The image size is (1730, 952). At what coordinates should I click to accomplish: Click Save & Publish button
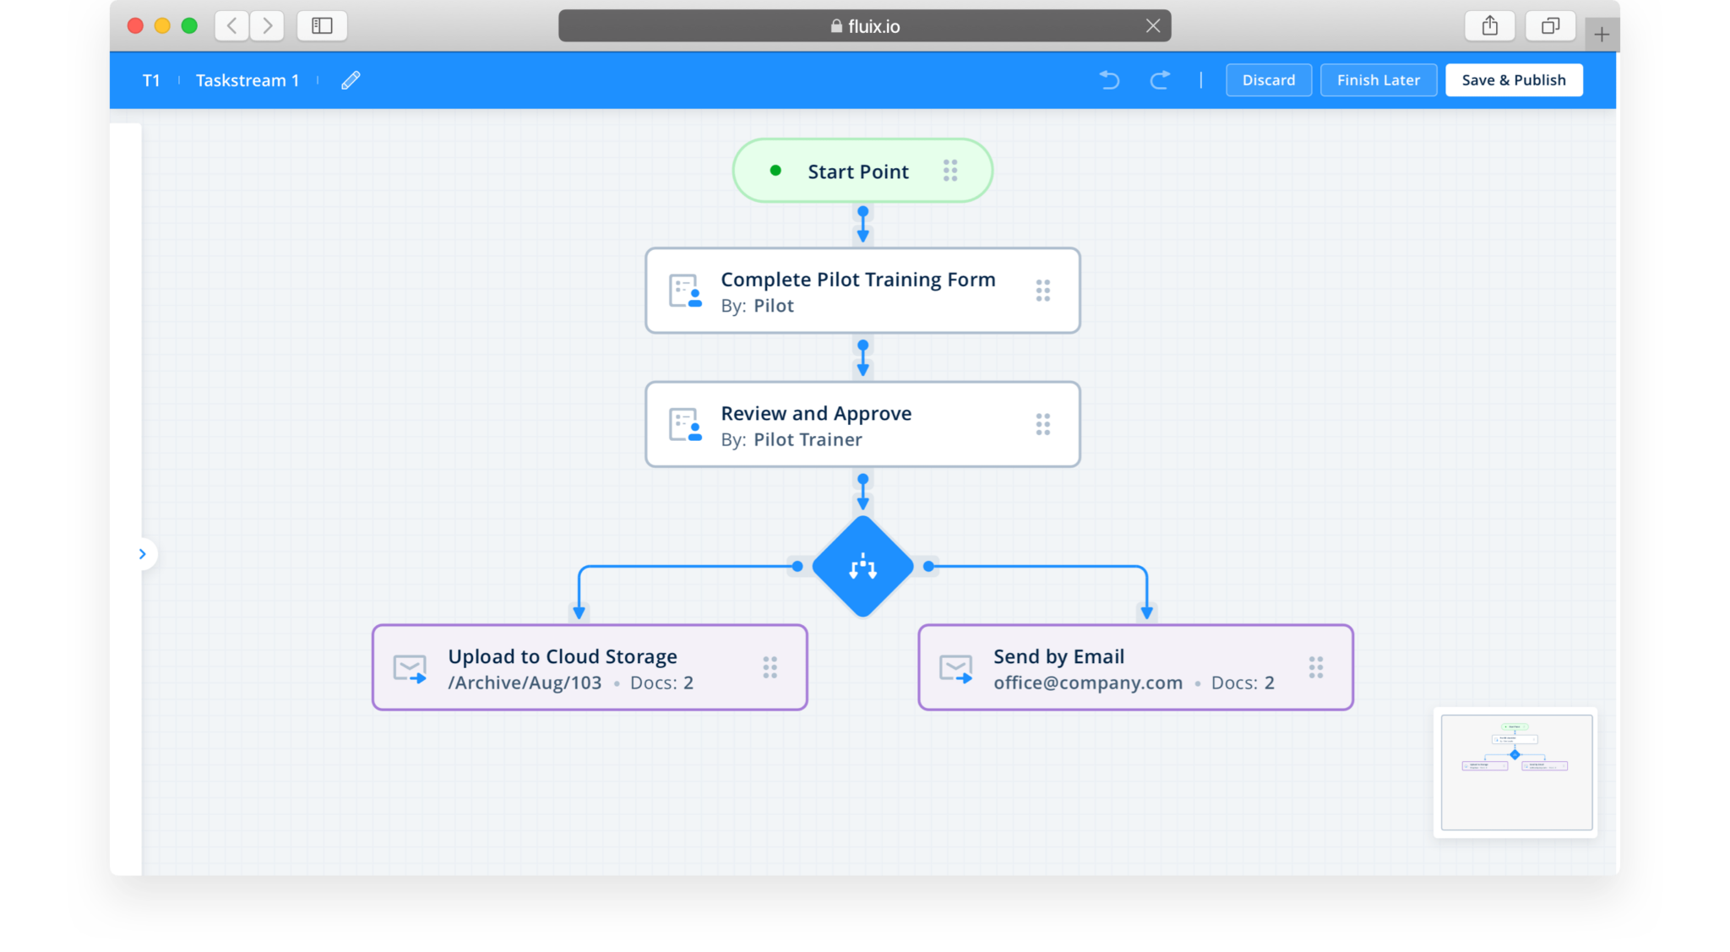[x=1513, y=80]
